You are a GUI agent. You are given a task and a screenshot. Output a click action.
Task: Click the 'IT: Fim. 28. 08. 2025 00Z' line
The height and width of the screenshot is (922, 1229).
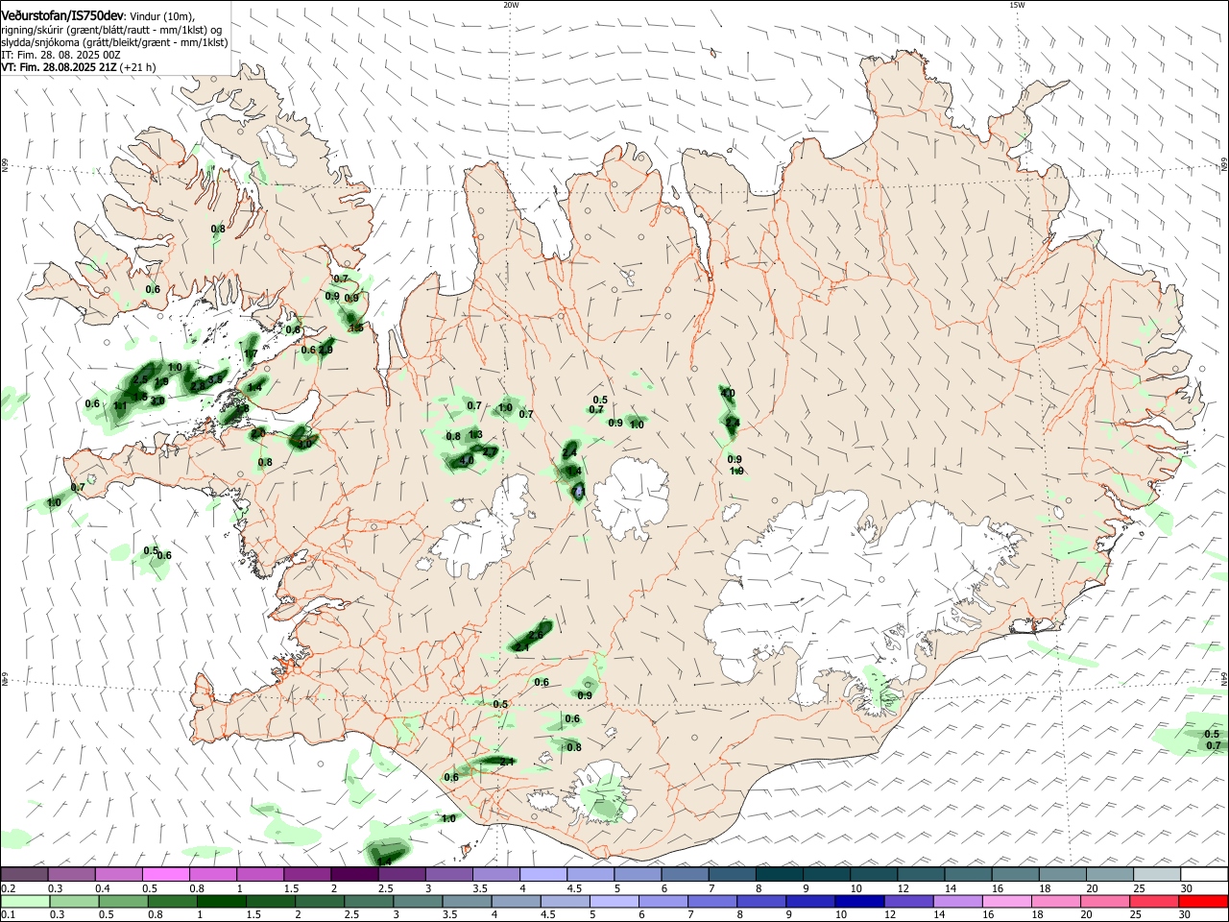60,55
